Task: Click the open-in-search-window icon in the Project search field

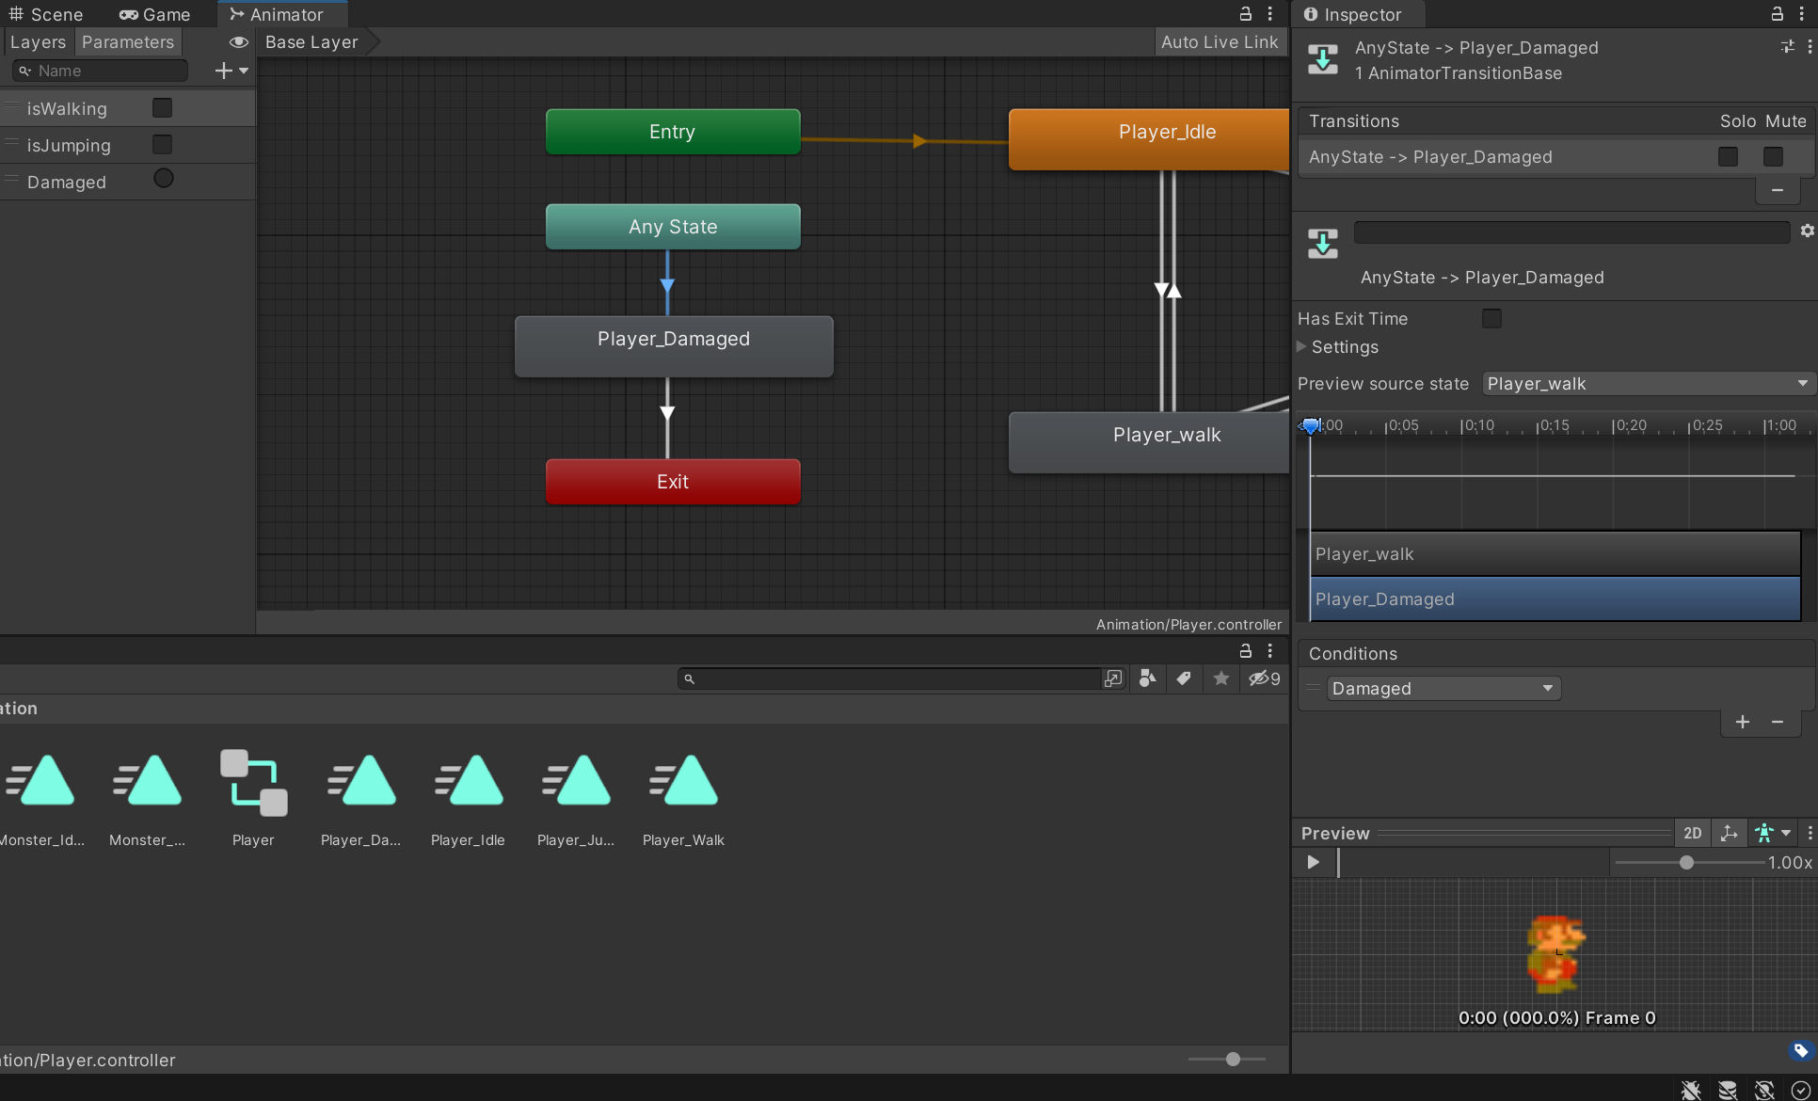Action: (1113, 678)
